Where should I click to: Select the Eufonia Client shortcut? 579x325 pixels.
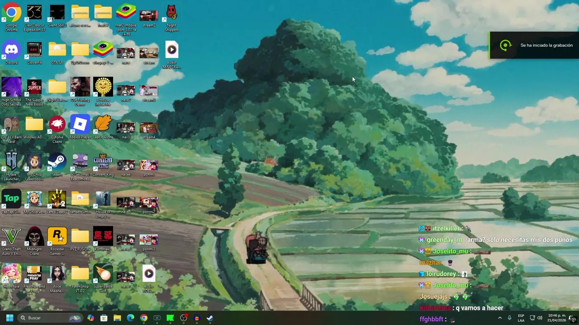click(x=57, y=130)
